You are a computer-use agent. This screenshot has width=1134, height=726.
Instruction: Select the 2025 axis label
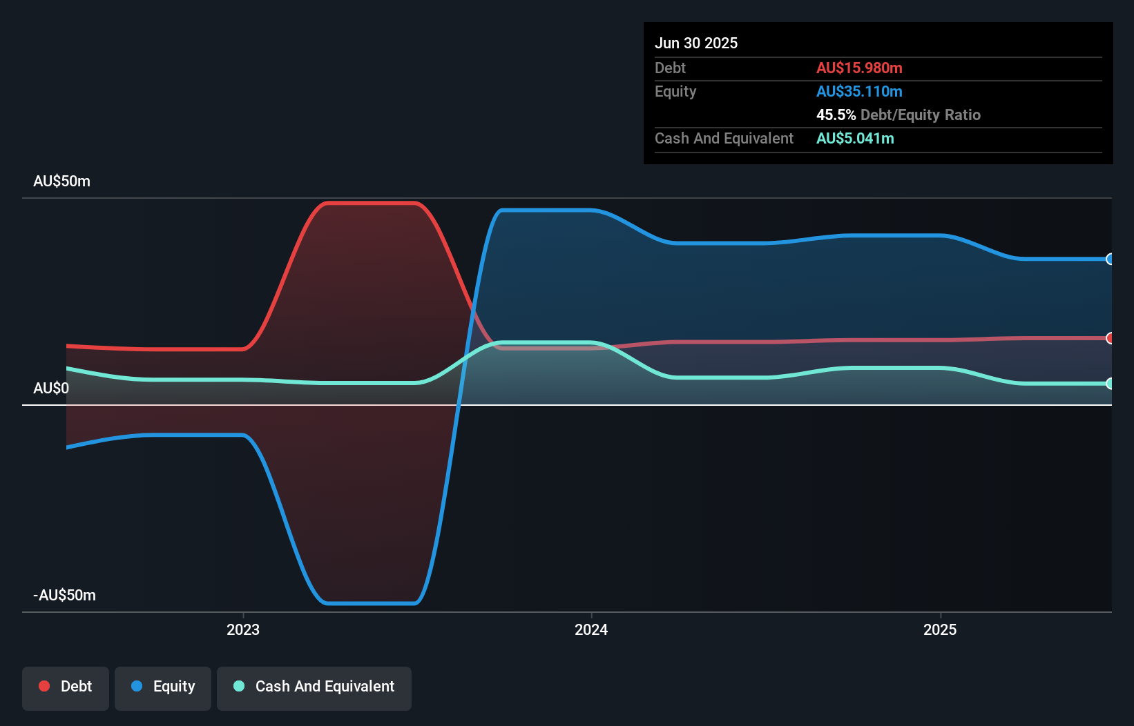pos(940,629)
